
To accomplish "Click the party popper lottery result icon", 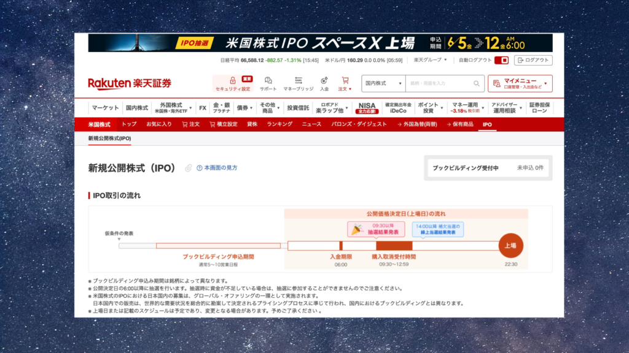I will point(356,229).
